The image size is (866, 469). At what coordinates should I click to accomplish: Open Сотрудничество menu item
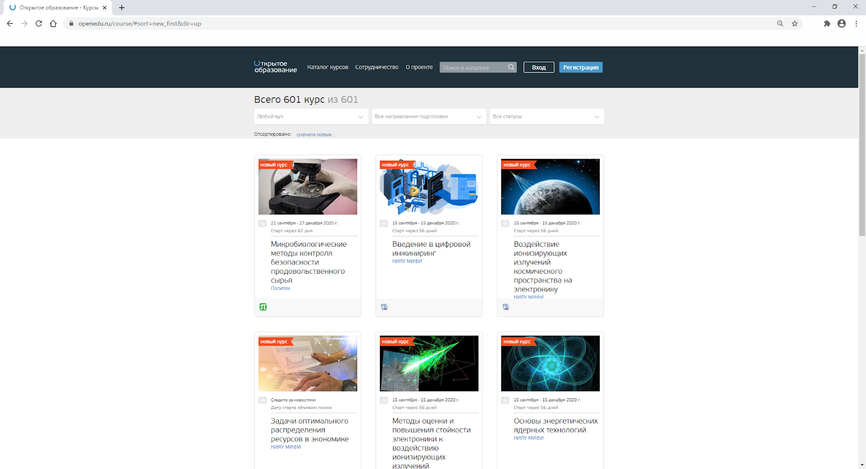coord(377,67)
